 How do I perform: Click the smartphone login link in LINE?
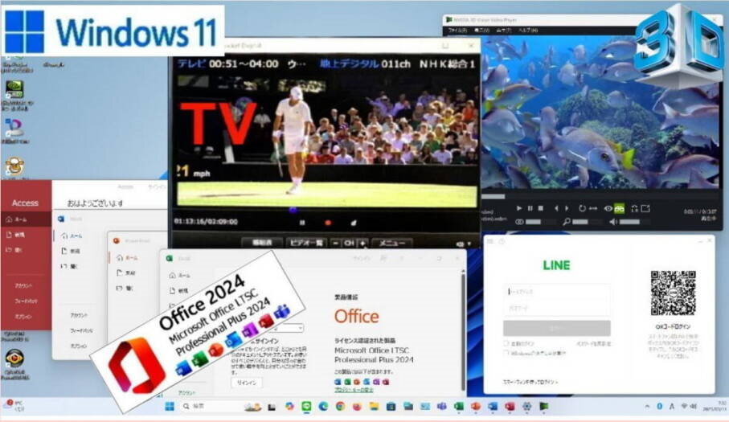(530, 382)
